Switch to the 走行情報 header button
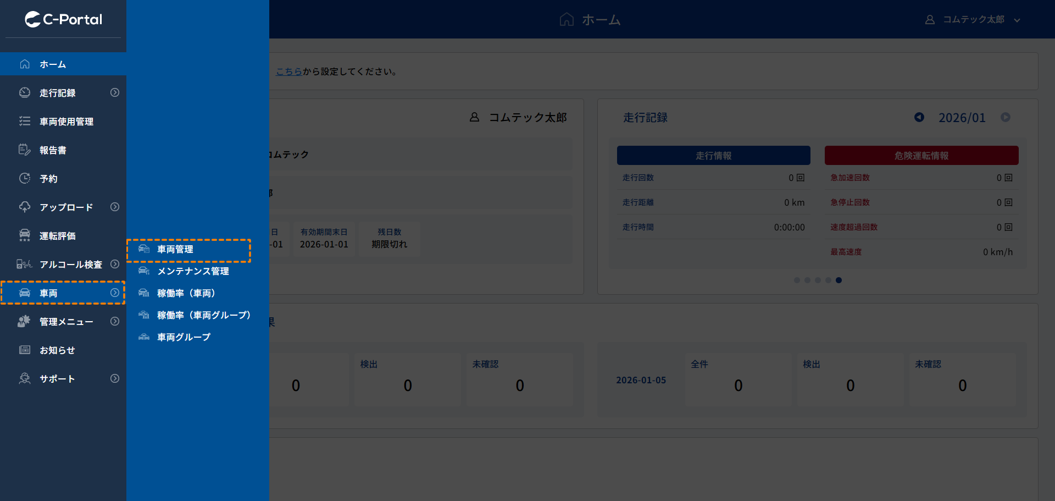The image size is (1055, 501). click(x=713, y=156)
